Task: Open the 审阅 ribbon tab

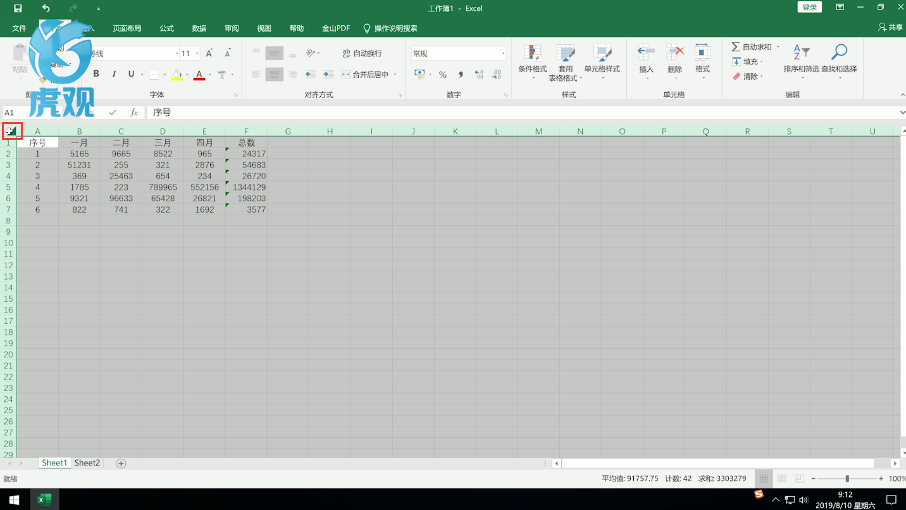Action: [x=232, y=28]
